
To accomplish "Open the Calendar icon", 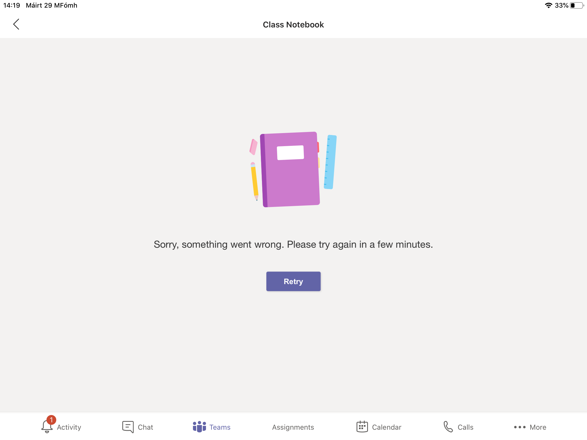I will (362, 427).
